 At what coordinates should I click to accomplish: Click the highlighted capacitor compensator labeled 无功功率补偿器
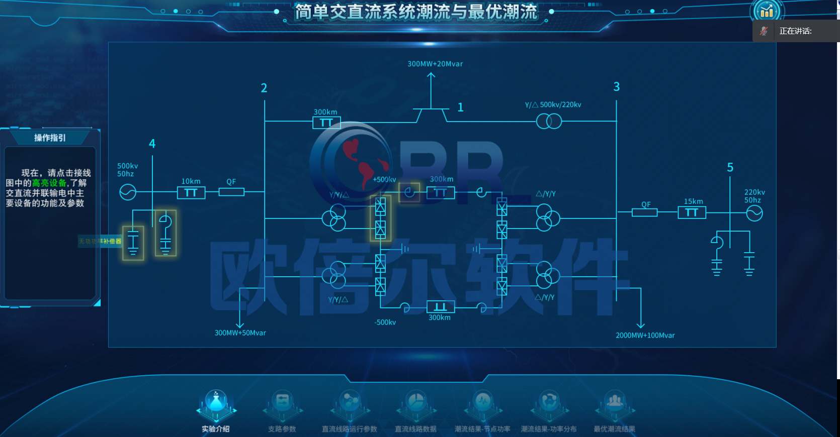[x=133, y=243]
